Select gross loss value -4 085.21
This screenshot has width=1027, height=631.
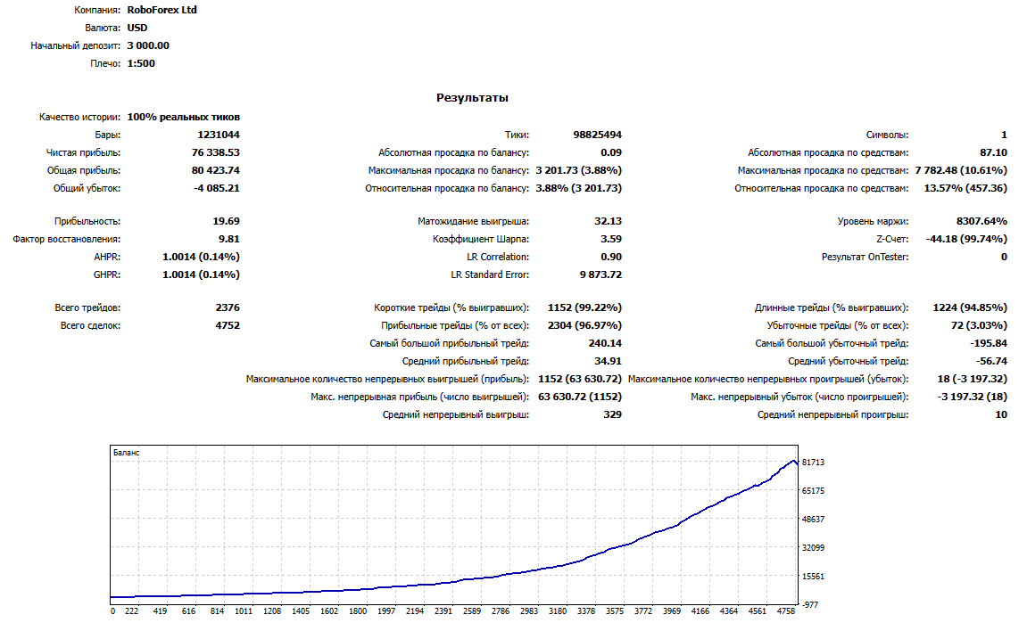[217, 188]
